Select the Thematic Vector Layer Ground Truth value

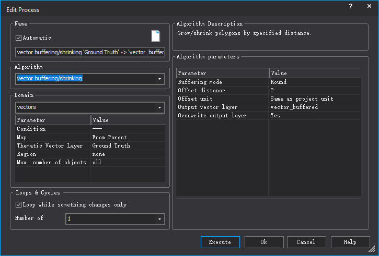click(x=128, y=146)
